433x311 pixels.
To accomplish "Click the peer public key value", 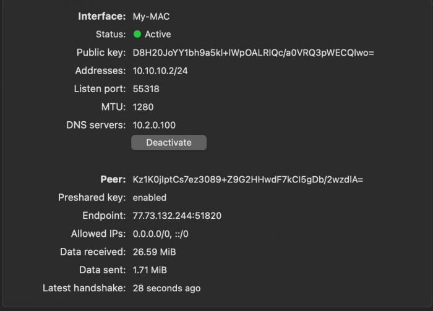I will (x=247, y=180).
